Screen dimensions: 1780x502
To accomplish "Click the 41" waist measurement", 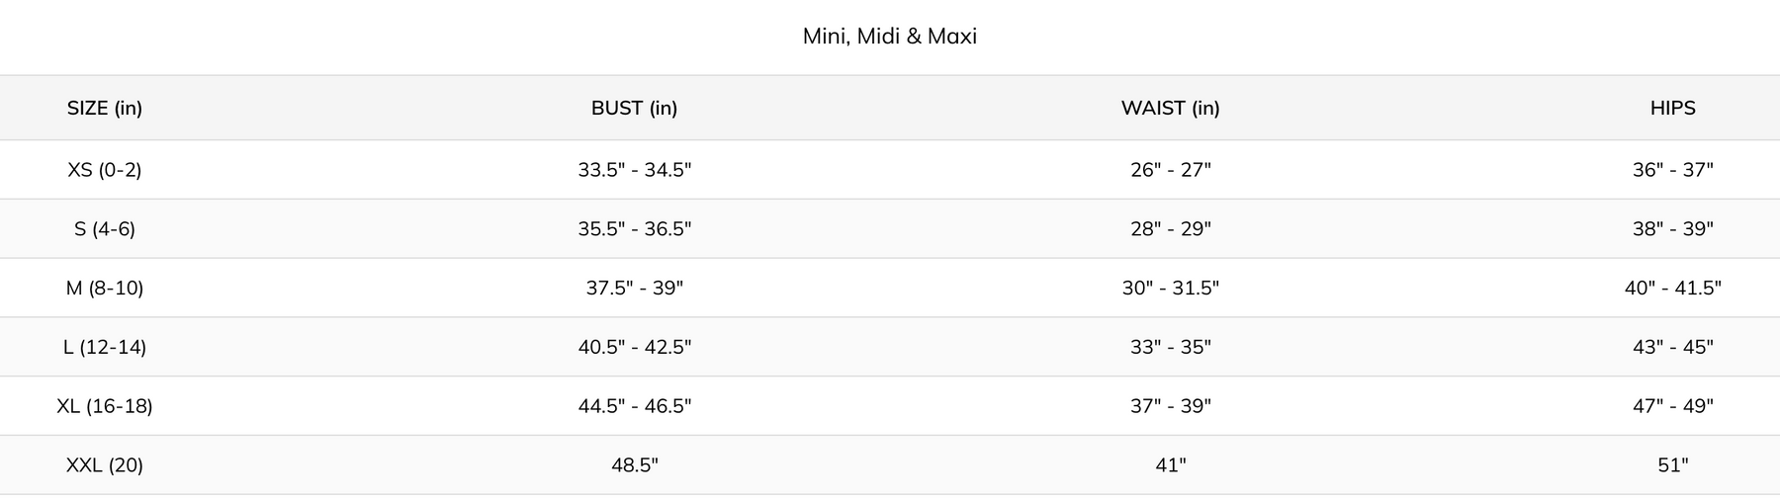I will coord(1170,465).
